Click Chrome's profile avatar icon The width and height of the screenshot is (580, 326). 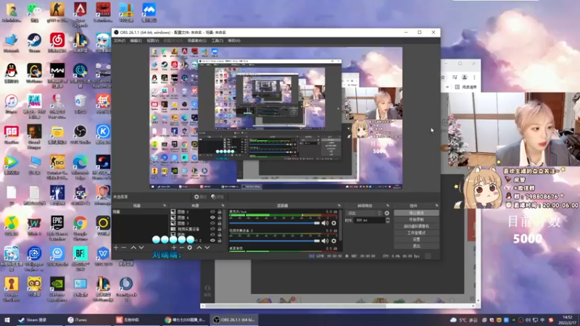[465, 78]
